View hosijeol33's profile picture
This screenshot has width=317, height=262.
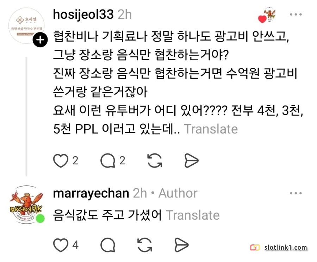coord(26,25)
